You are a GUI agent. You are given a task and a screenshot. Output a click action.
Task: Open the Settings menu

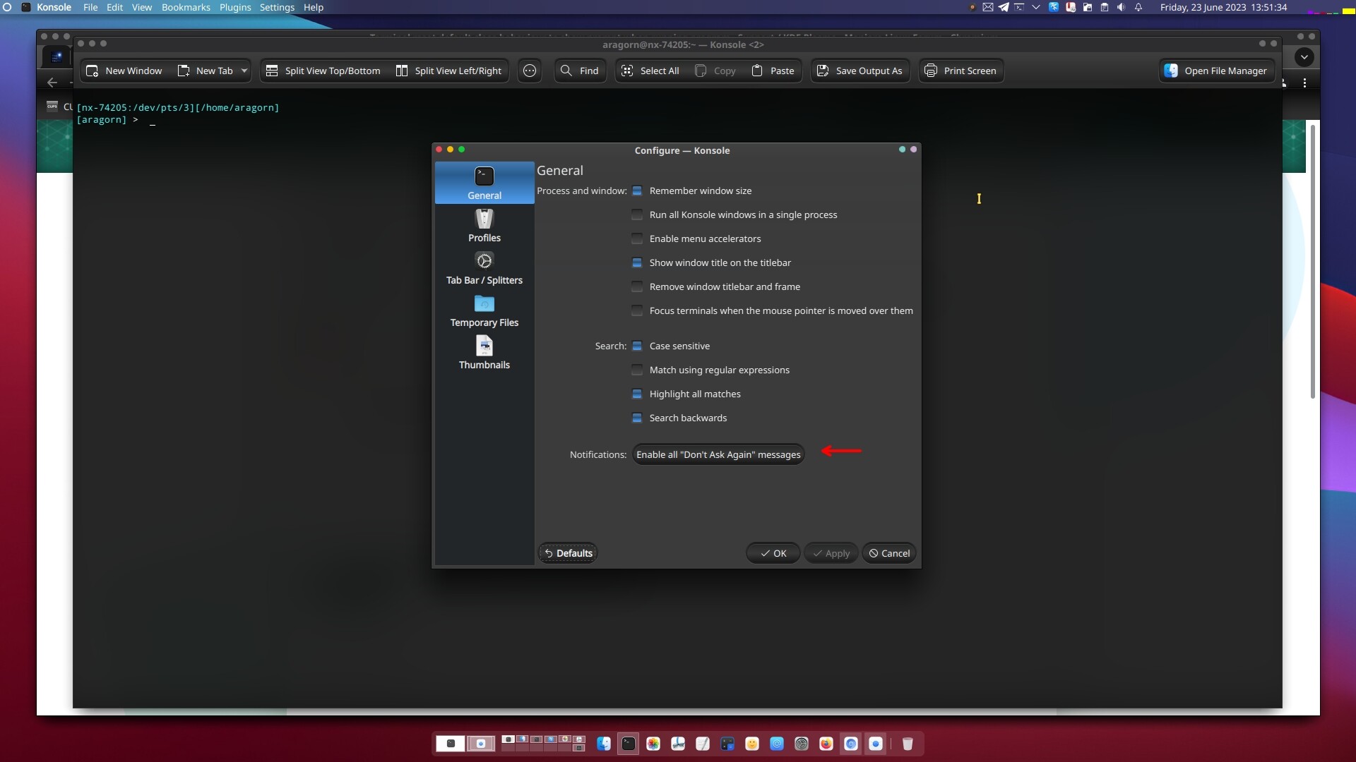[277, 7]
